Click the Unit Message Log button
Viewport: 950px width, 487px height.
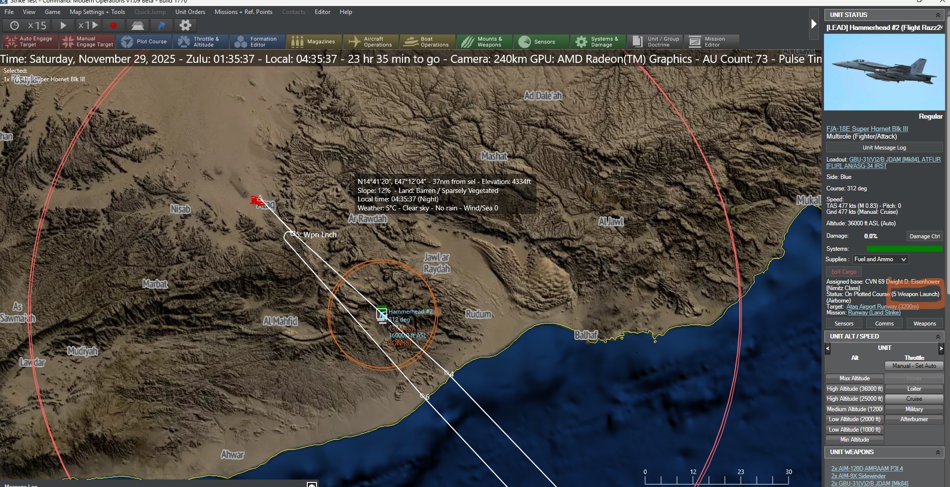pyautogui.click(x=884, y=148)
